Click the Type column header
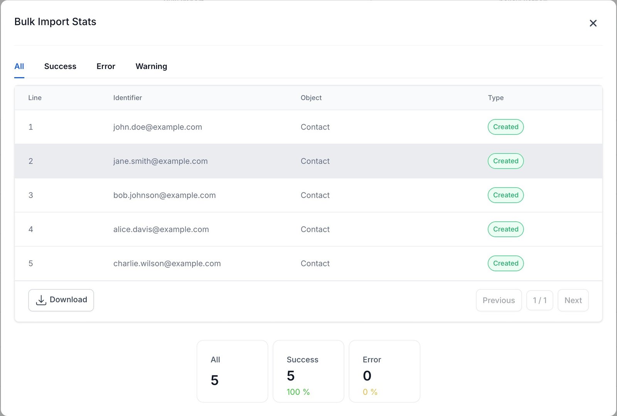This screenshot has width=617, height=416. [x=496, y=98]
